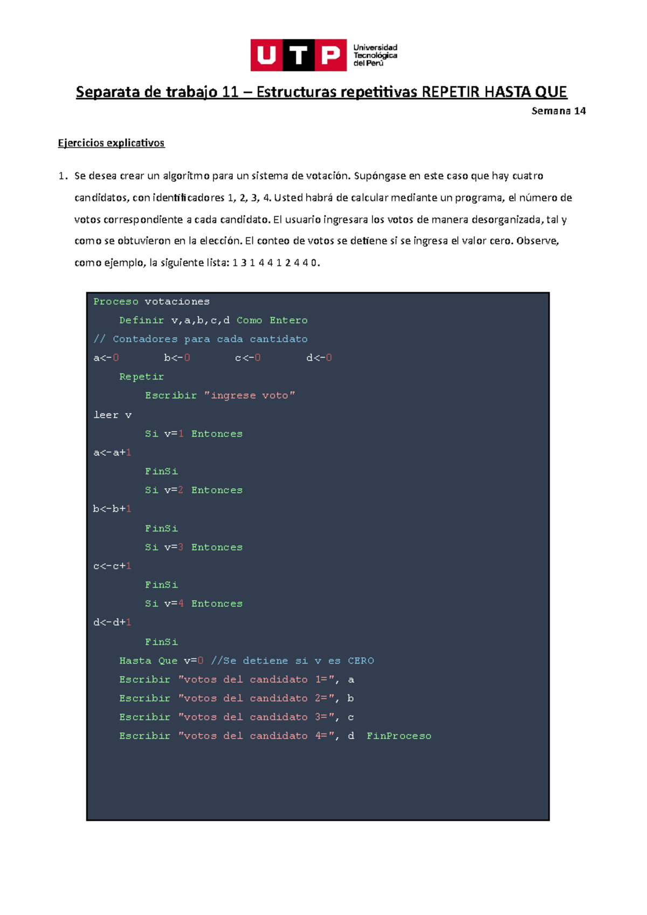Screen dimensions: 647x915
Task: Click the Semana 14 label
Action: [558, 111]
